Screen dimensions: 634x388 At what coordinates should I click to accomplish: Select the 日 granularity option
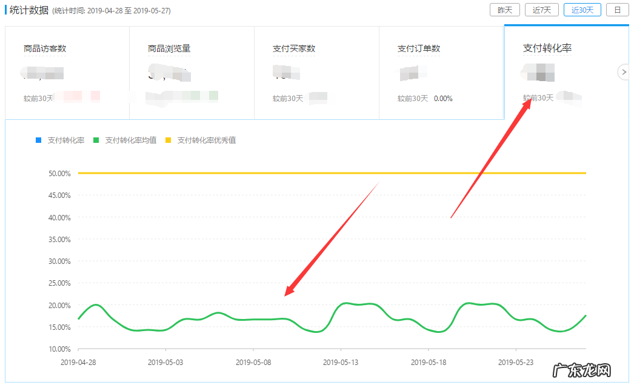click(617, 10)
